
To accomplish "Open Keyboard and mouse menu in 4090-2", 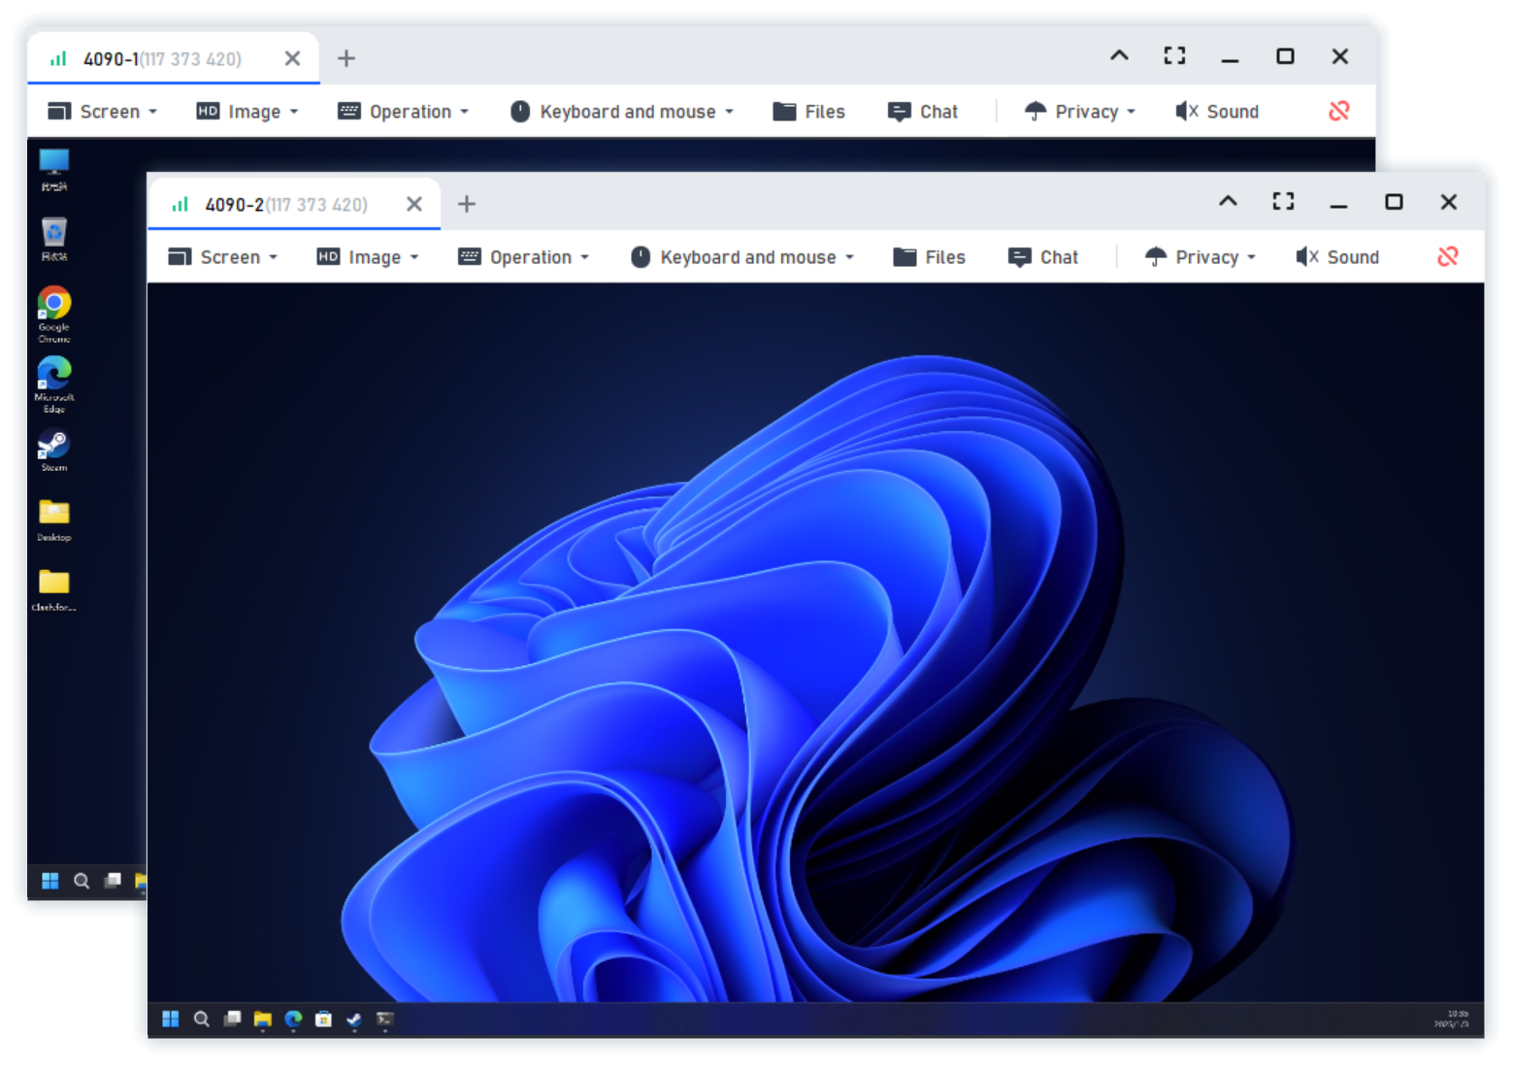I will [742, 257].
